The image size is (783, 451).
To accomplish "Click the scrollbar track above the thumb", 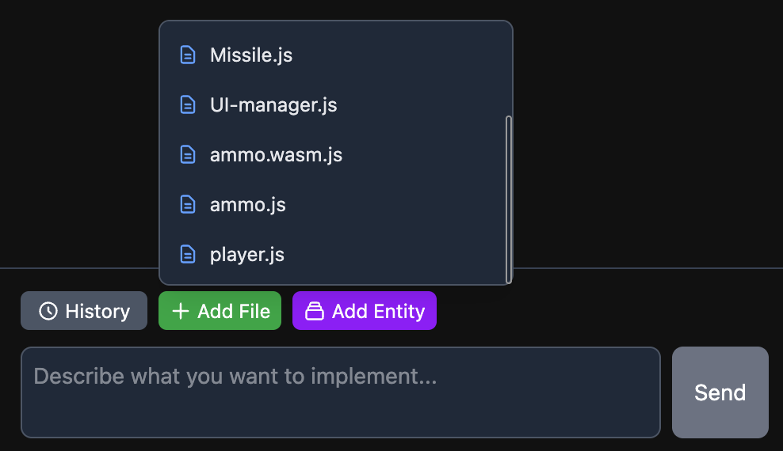I will point(509,71).
